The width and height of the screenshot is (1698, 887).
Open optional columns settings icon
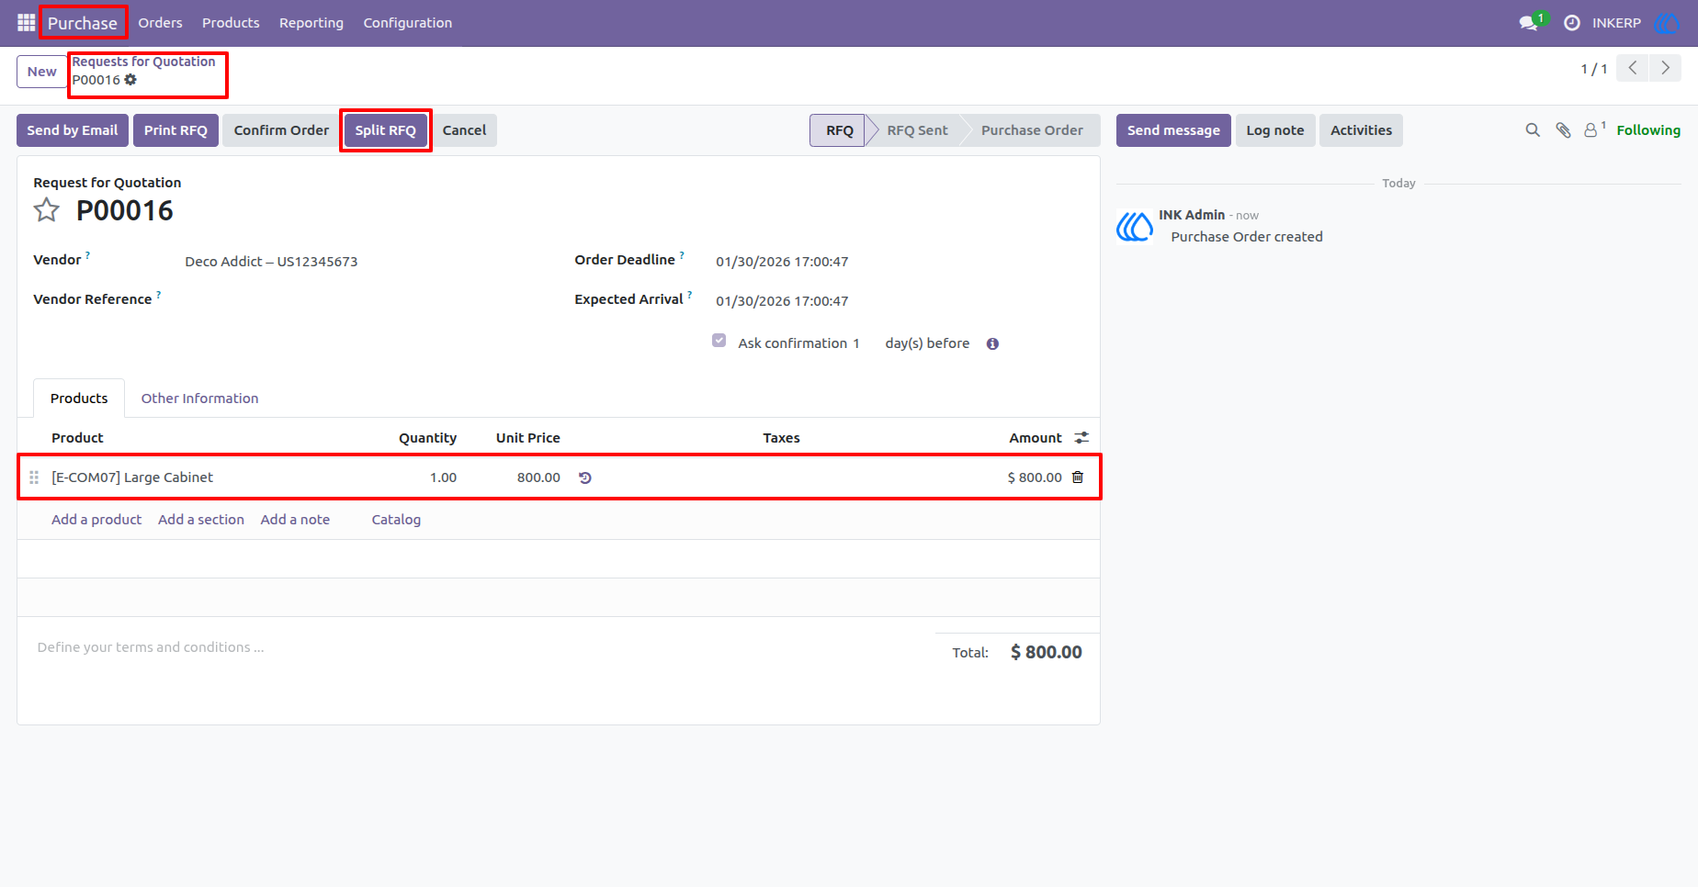pos(1081,438)
